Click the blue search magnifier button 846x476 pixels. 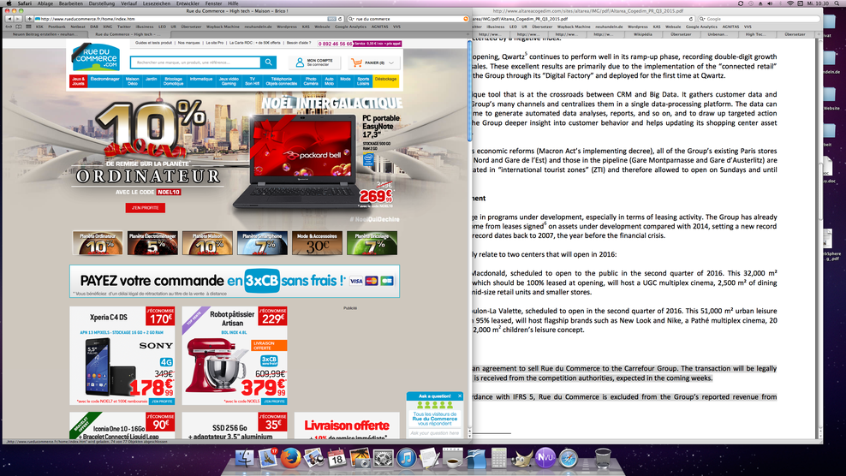[269, 62]
